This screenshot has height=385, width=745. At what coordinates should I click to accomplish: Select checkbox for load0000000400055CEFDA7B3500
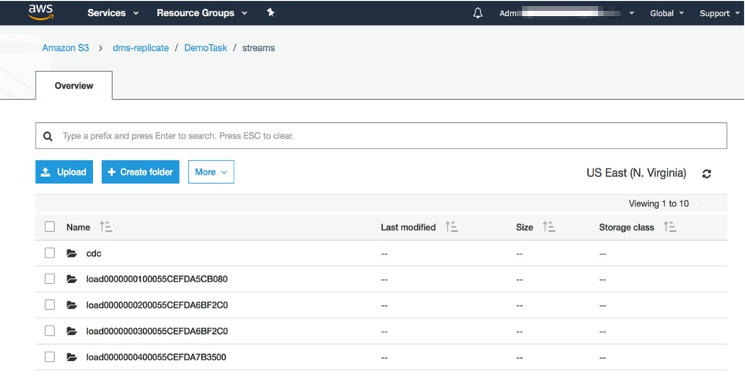[50, 356]
